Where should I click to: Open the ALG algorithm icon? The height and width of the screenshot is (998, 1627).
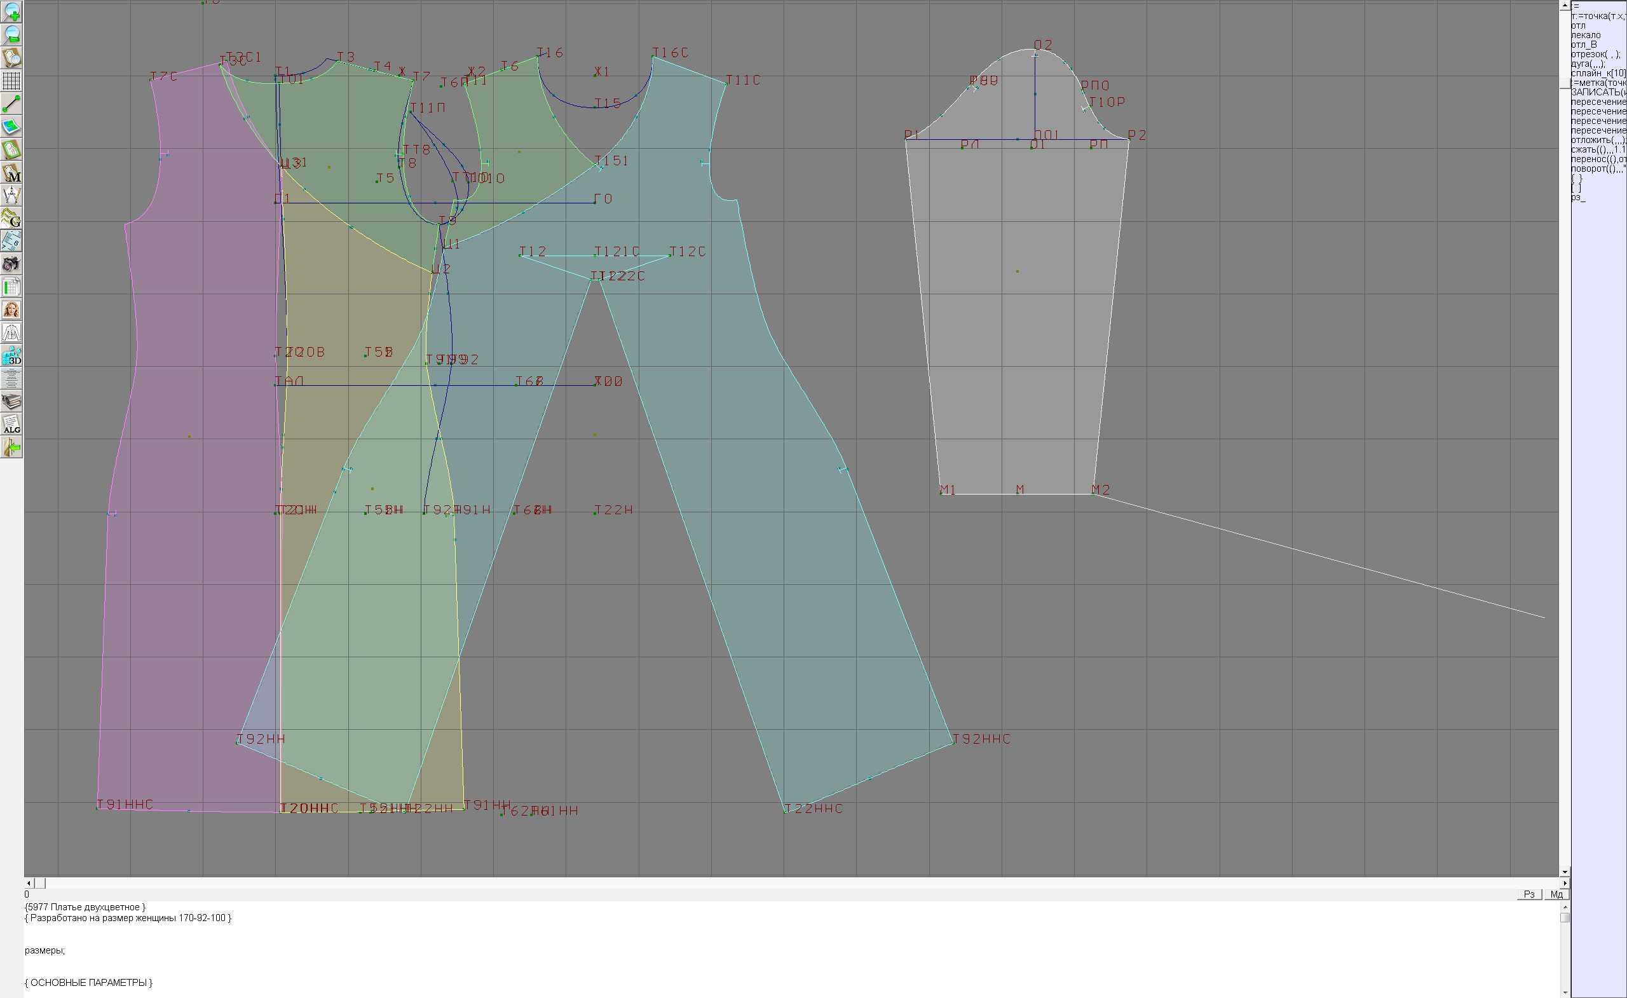pos(11,424)
